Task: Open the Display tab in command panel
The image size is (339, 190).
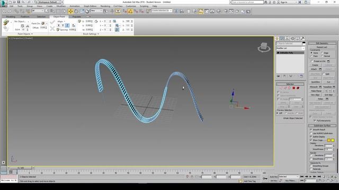Action: coord(298,39)
